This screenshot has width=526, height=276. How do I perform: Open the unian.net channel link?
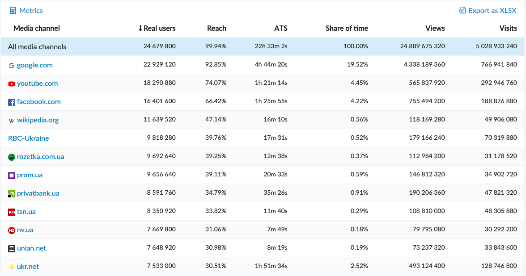(31, 248)
